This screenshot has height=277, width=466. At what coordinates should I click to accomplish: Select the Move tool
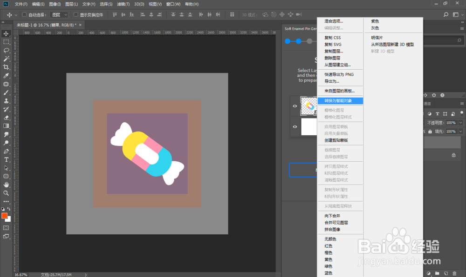pos(6,33)
